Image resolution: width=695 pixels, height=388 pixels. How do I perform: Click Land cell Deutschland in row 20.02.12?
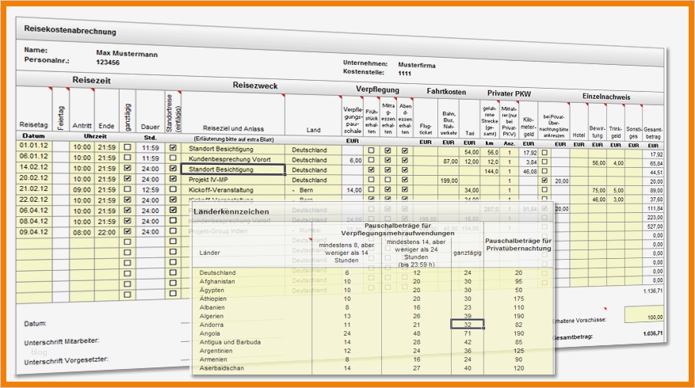click(313, 180)
